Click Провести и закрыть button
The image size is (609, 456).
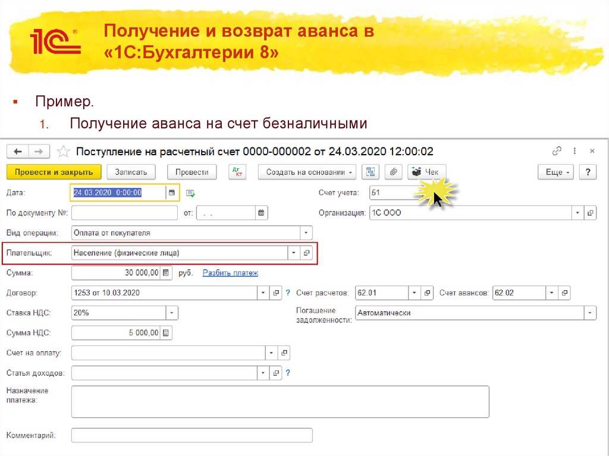pyautogui.click(x=54, y=172)
